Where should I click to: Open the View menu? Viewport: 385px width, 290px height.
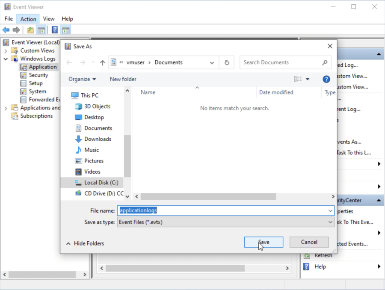click(49, 18)
